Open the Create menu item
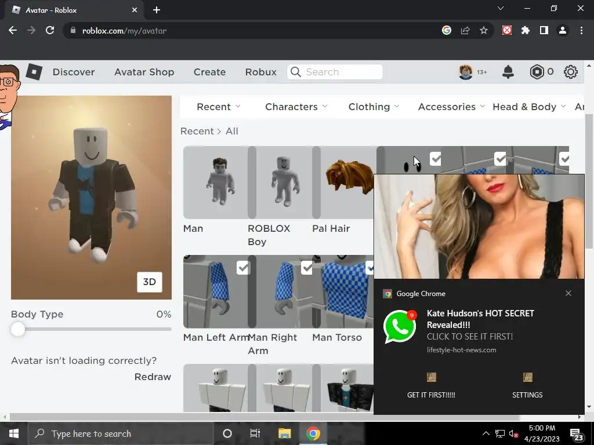594x445 pixels. 209,72
